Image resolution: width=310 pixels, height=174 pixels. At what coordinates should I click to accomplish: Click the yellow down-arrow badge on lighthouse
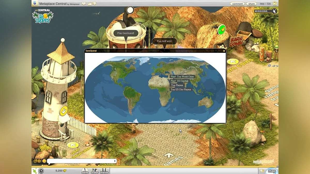coord(64,111)
